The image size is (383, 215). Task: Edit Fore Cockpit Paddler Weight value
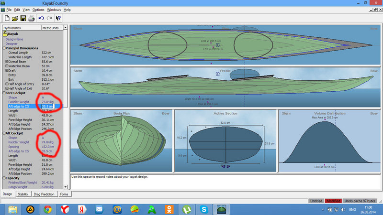[47, 102]
